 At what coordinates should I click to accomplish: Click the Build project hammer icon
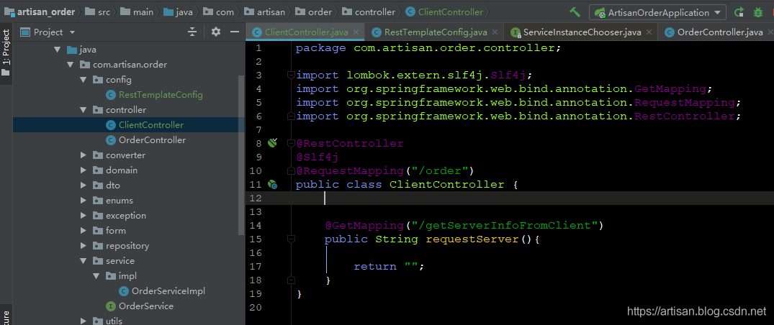coord(575,12)
